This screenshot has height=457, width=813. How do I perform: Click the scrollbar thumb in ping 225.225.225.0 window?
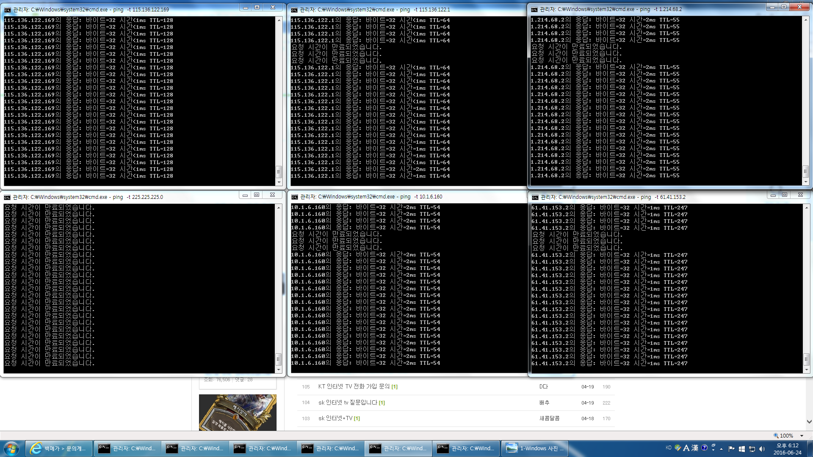pos(278,359)
